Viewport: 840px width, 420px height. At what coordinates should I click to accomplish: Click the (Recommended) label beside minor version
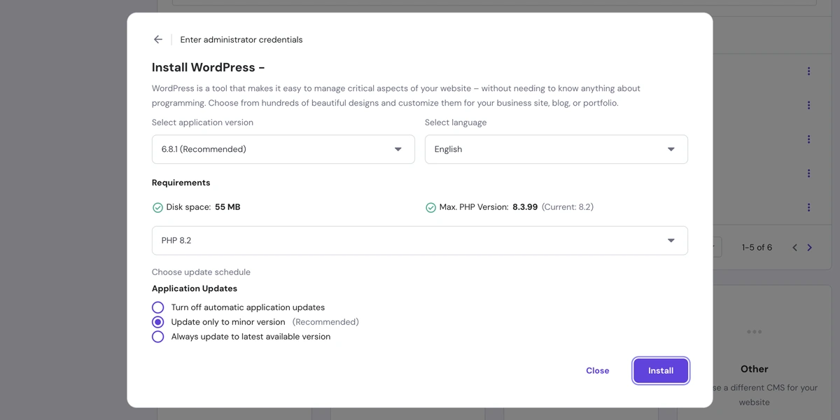pos(325,322)
